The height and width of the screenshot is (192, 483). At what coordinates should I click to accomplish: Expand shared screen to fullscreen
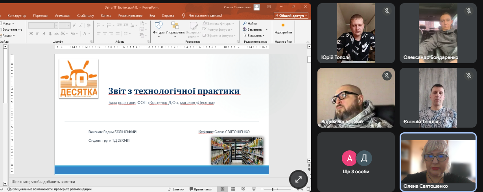click(299, 179)
